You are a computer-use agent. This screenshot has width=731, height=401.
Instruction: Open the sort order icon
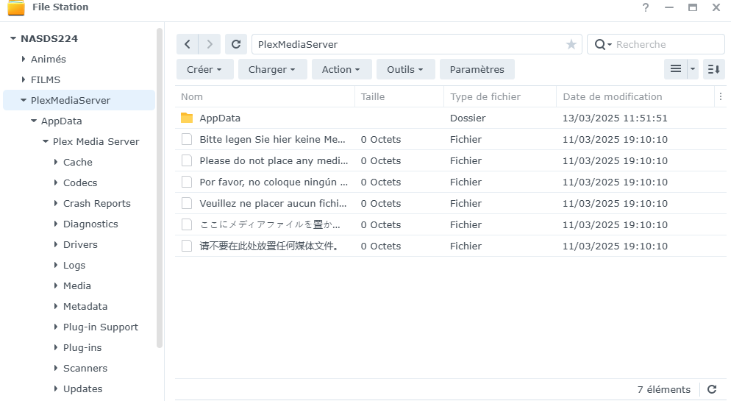(x=713, y=69)
